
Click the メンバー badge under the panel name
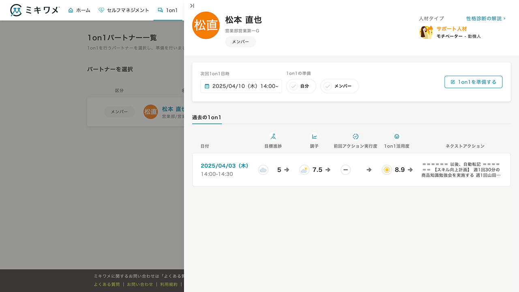coord(240,42)
